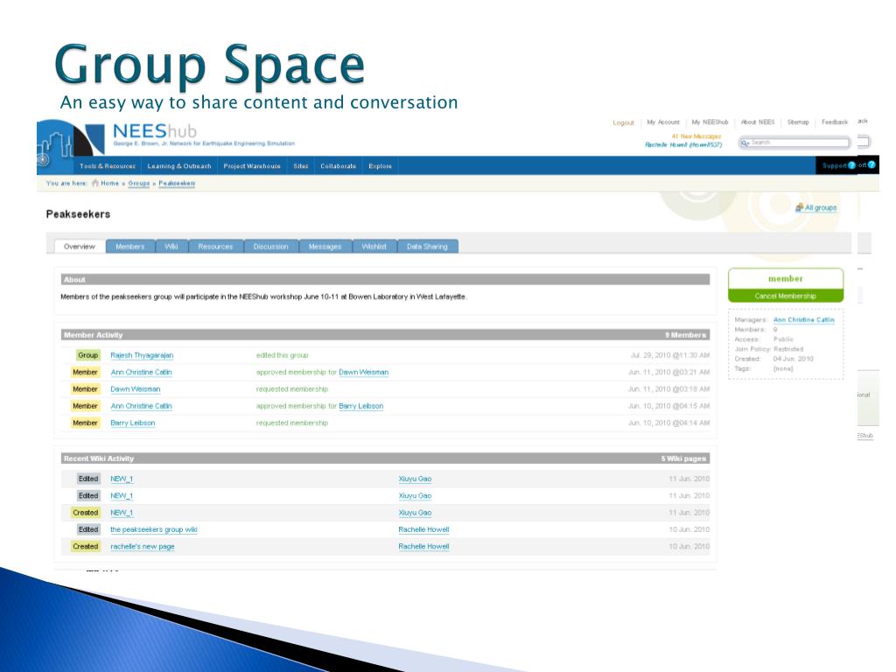Open NEW_1 wiki page in the Created row
896x672 pixels.
[x=122, y=513]
